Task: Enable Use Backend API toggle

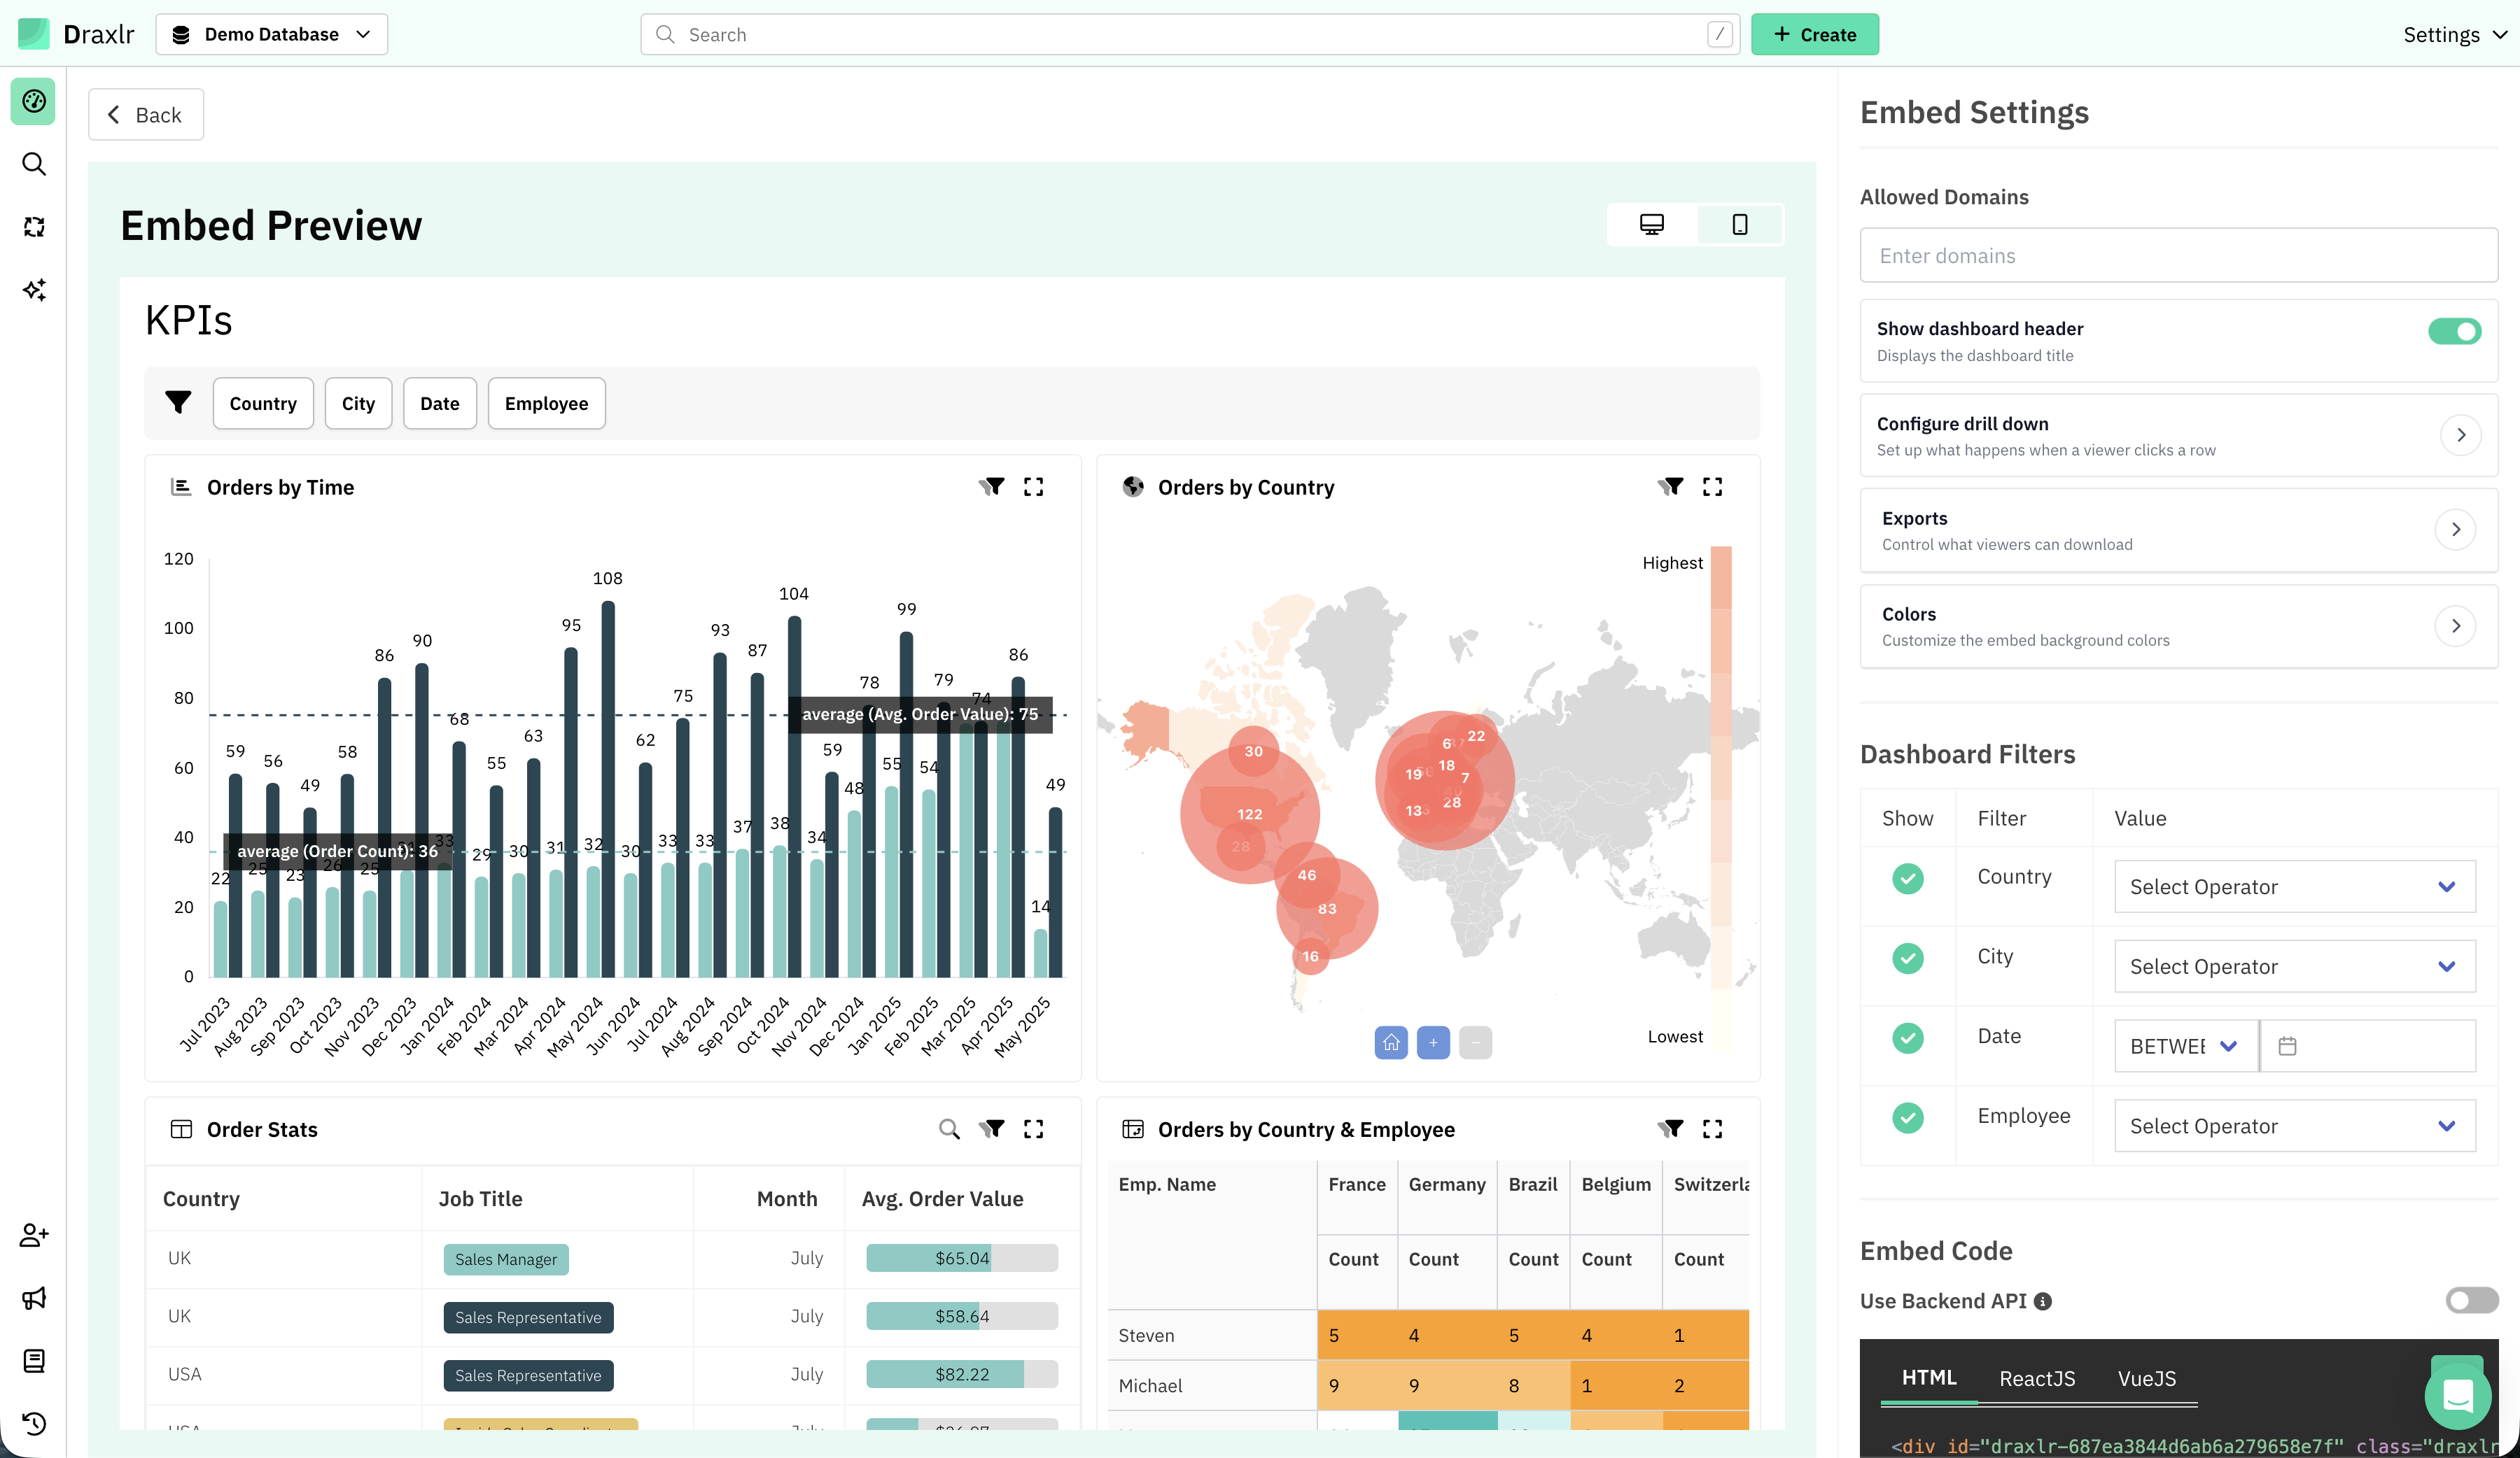Action: pyautogui.click(x=2470, y=1300)
